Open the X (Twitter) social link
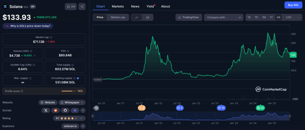This screenshot has height=130, width=305. coord(46,110)
